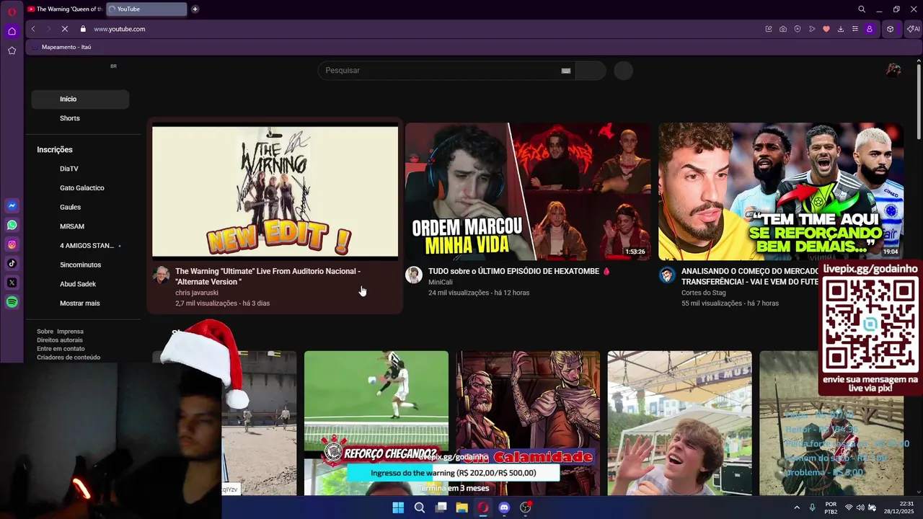Open the tab search magnifier icon
This screenshot has width=923, height=519.
click(862, 9)
